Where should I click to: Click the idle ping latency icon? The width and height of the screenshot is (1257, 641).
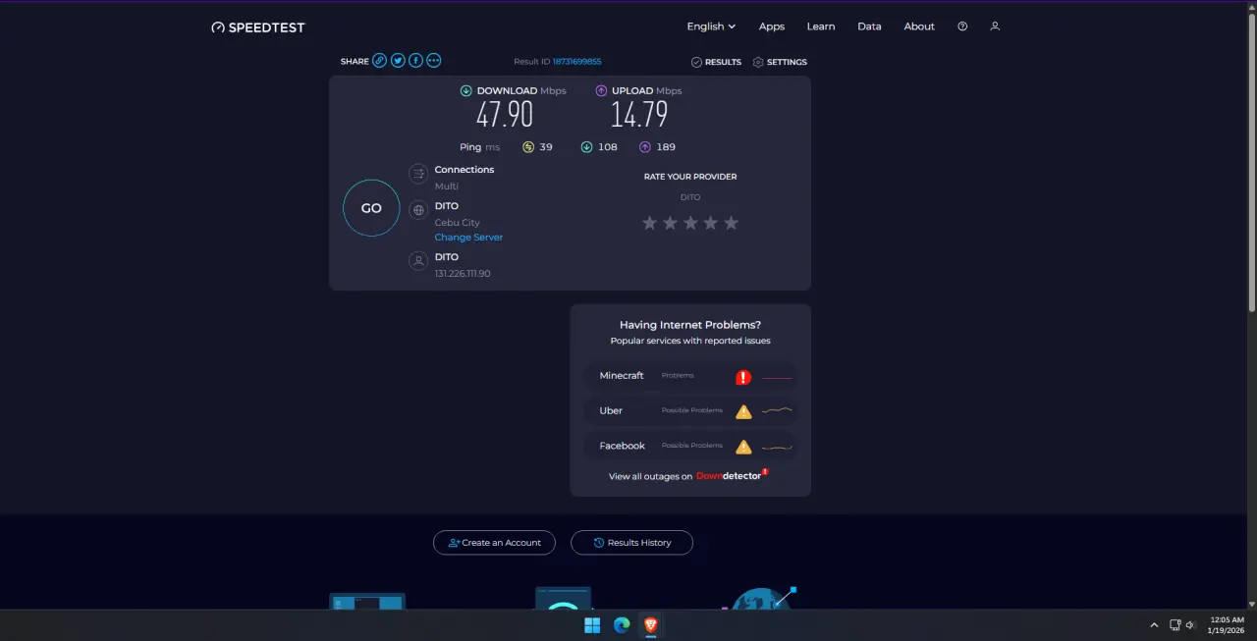528,147
